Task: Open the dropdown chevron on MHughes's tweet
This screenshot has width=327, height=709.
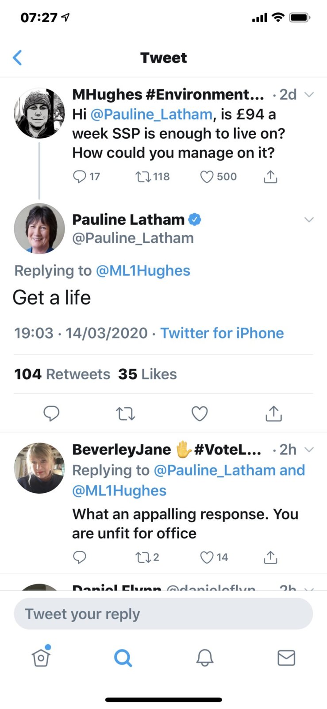Action: [309, 94]
